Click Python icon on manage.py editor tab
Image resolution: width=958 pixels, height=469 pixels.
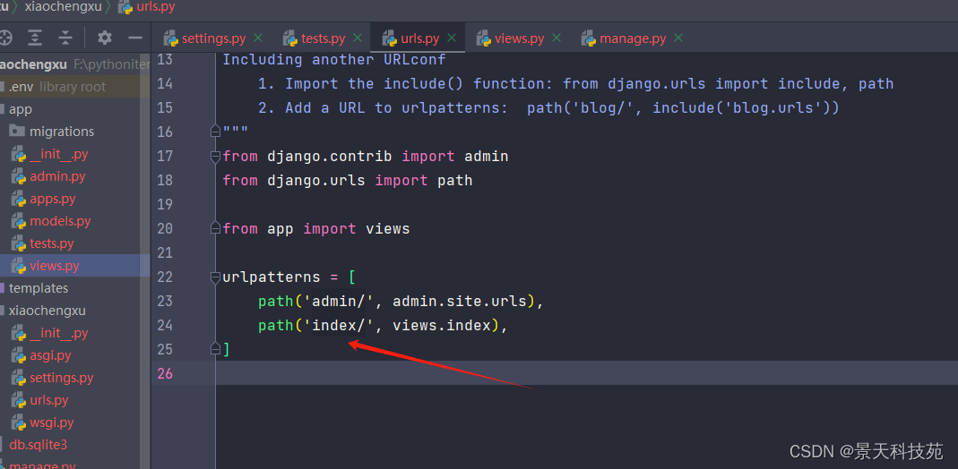coord(589,39)
